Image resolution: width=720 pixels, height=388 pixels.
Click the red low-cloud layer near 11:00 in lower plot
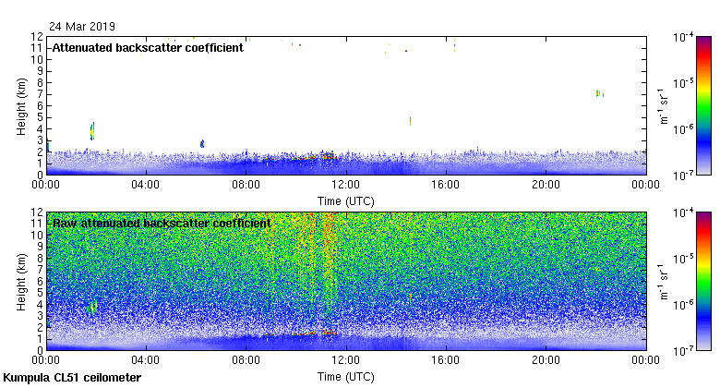(x=330, y=332)
